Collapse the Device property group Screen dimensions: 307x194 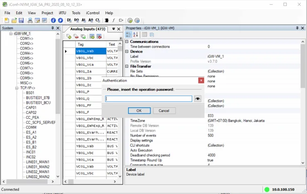[x=127, y=51]
